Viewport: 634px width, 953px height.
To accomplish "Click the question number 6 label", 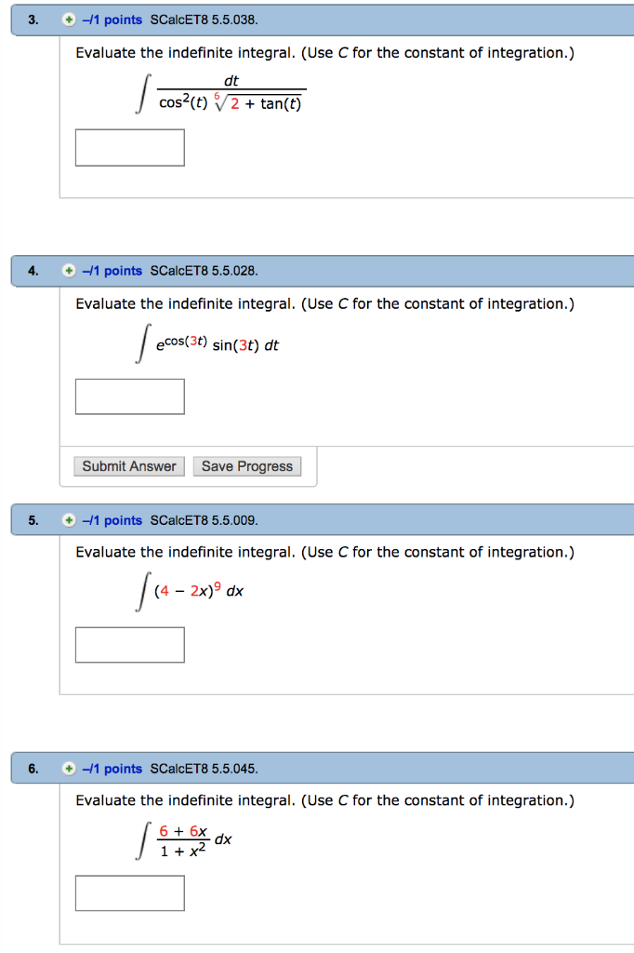I will click(33, 768).
